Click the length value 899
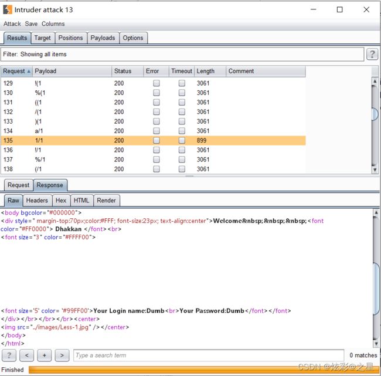The height and width of the screenshot is (376, 381). tap(202, 140)
